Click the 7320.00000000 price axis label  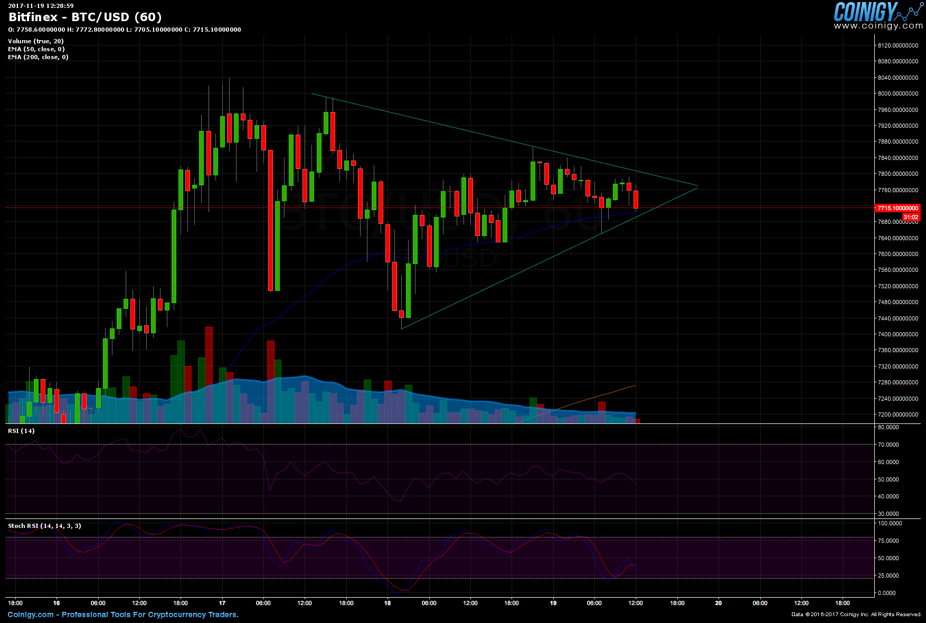(898, 366)
